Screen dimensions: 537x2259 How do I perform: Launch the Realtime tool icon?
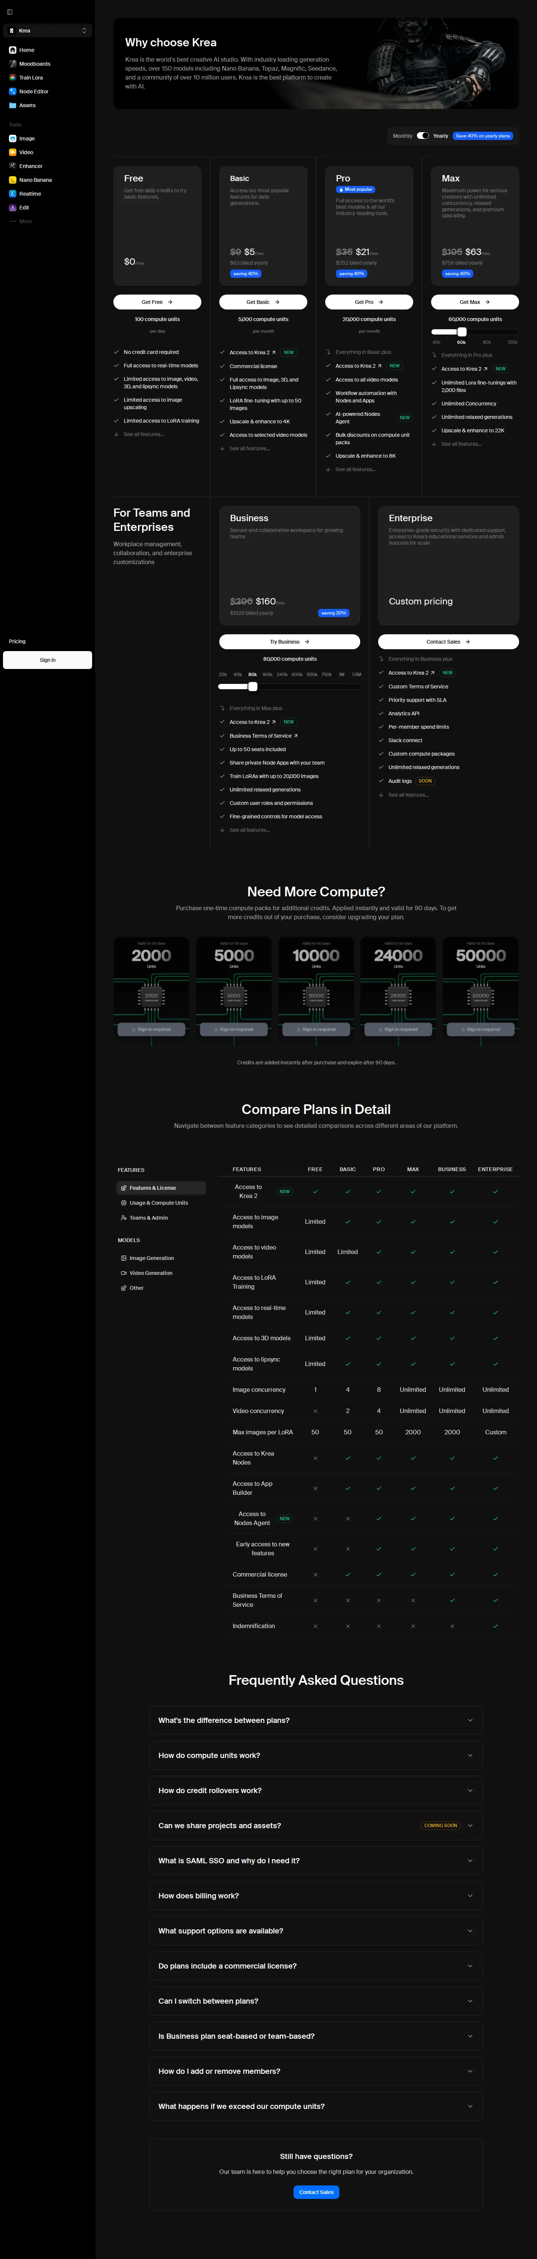point(12,194)
